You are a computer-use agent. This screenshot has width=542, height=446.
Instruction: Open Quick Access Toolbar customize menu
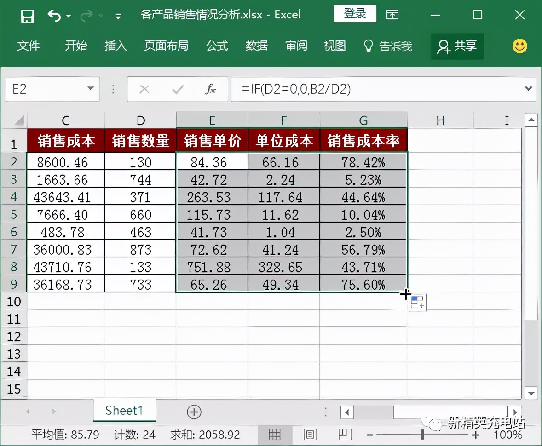pyautogui.click(x=118, y=15)
